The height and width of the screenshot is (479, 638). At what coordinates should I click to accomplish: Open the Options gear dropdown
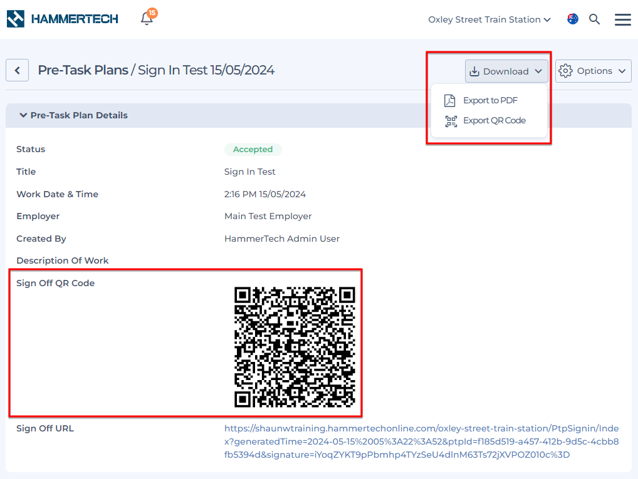(593, 71)
